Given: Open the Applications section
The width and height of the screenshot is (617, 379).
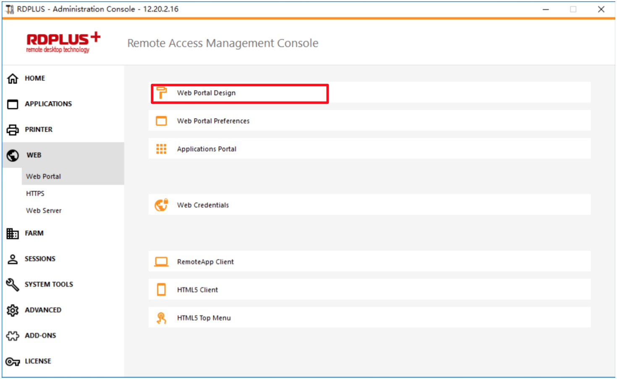Looking at the screenshot, I should pyautogui.click(x=48, y=104).
